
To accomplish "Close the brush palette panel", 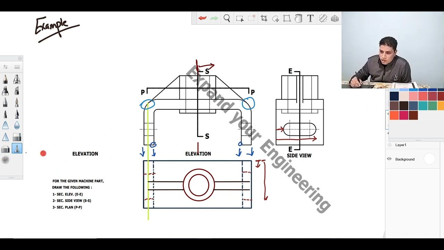I will pos(20,58).
